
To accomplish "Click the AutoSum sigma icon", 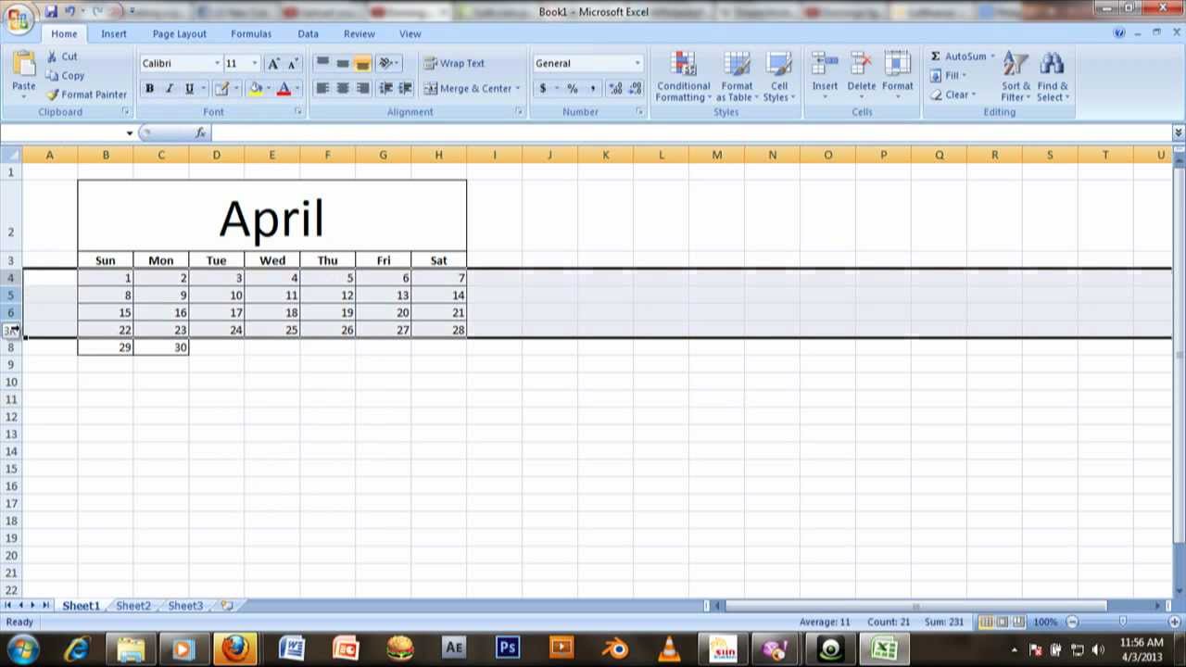I will pos(936,57).
